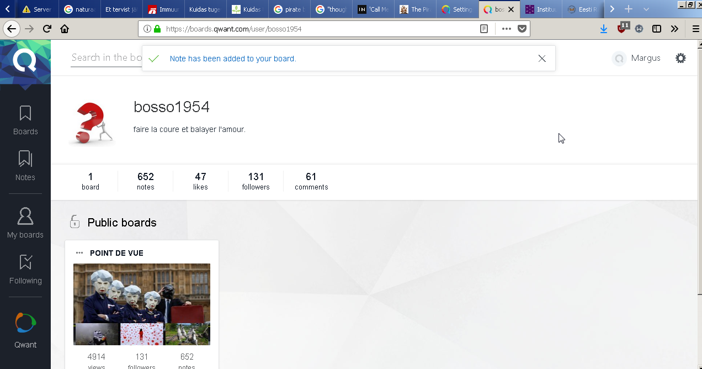Viewport: 702px width, 369px height.
Task: Open the Firefox hamburger menu
Action: pos(695,29)
